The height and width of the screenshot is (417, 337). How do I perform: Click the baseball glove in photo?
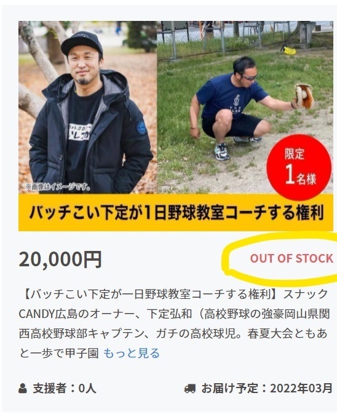303,96
